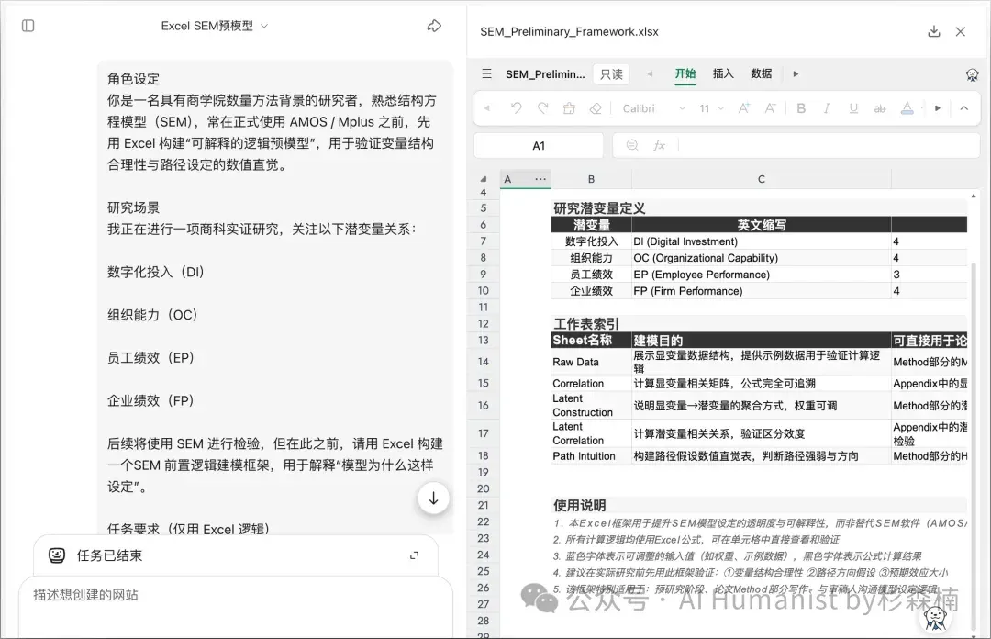Click the Path Intuition cell
The height and width of the screenshot is (639, 991).
click(591, 456)
